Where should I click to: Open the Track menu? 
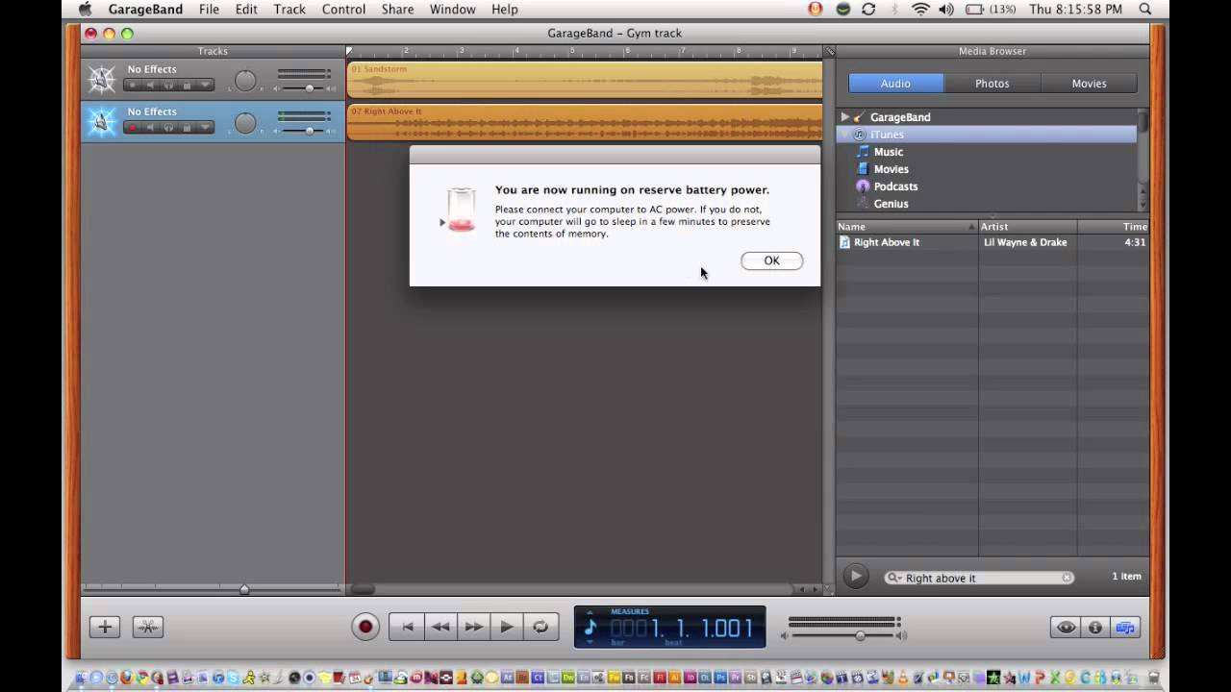click(x=289, y=9)
